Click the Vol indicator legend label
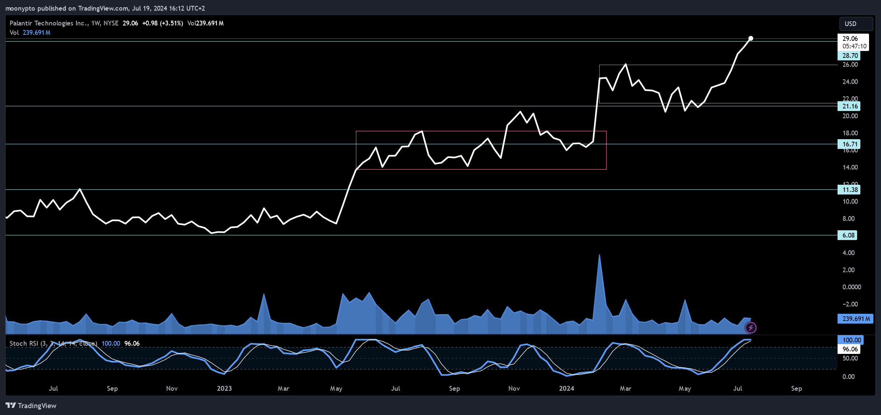 point(14,33)
